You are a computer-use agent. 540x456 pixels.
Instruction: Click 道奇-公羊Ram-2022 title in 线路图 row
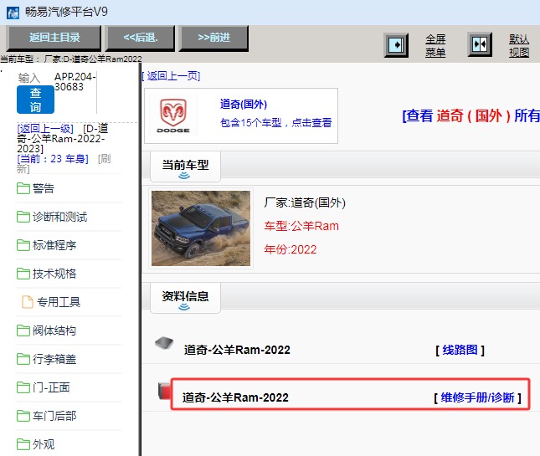tap(237, 350)
